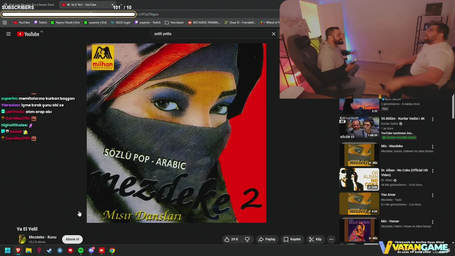The image size is (455, 256).
Task: Open the Mix - Mezdeke playlist thumbnail
Action: (359, 155)
